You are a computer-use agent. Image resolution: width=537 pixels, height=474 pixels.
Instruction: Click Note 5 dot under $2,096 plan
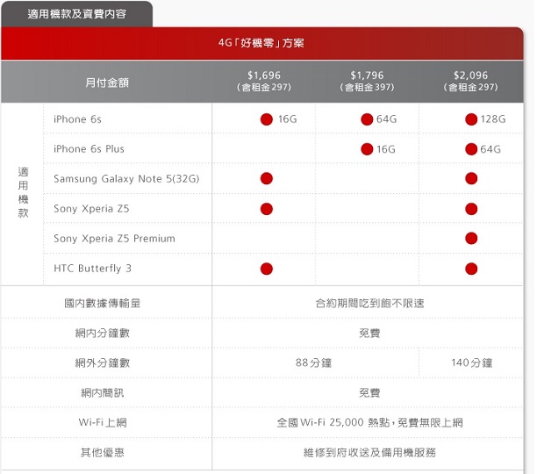pyautogui.click(x=471, y=178)
